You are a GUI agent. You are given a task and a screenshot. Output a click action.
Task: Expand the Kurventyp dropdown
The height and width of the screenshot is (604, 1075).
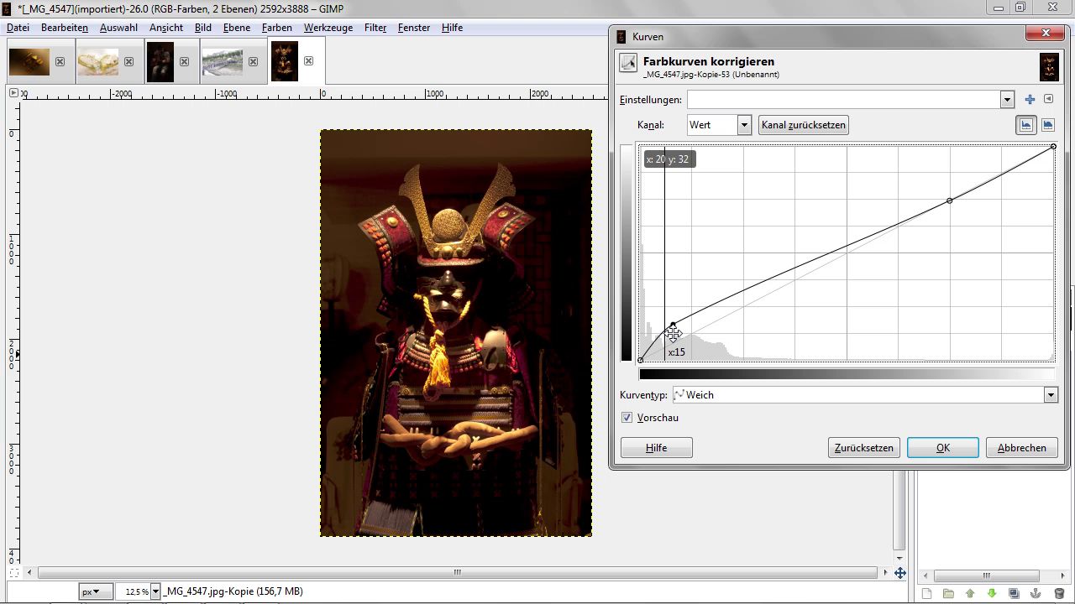[x=1050, y=395]
